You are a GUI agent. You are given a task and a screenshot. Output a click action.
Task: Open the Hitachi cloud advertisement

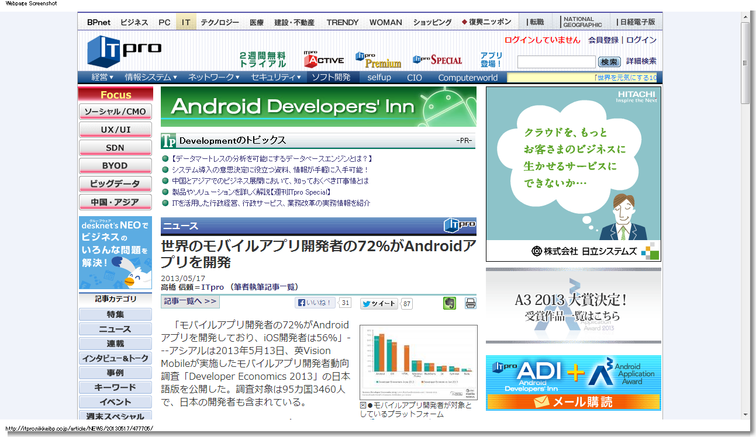[x=574, y=174]
